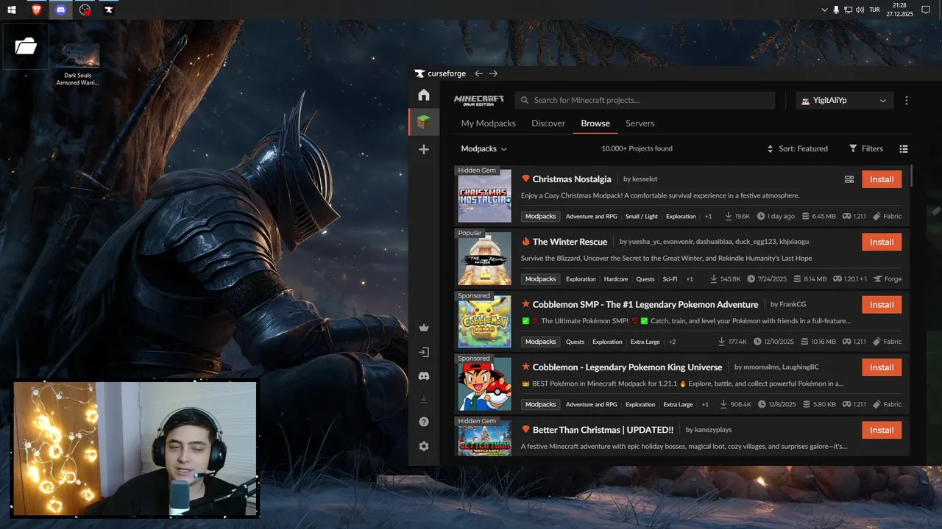
Task: Open Discord link icon in CurseForge sidebar
Action: (424, 376)
